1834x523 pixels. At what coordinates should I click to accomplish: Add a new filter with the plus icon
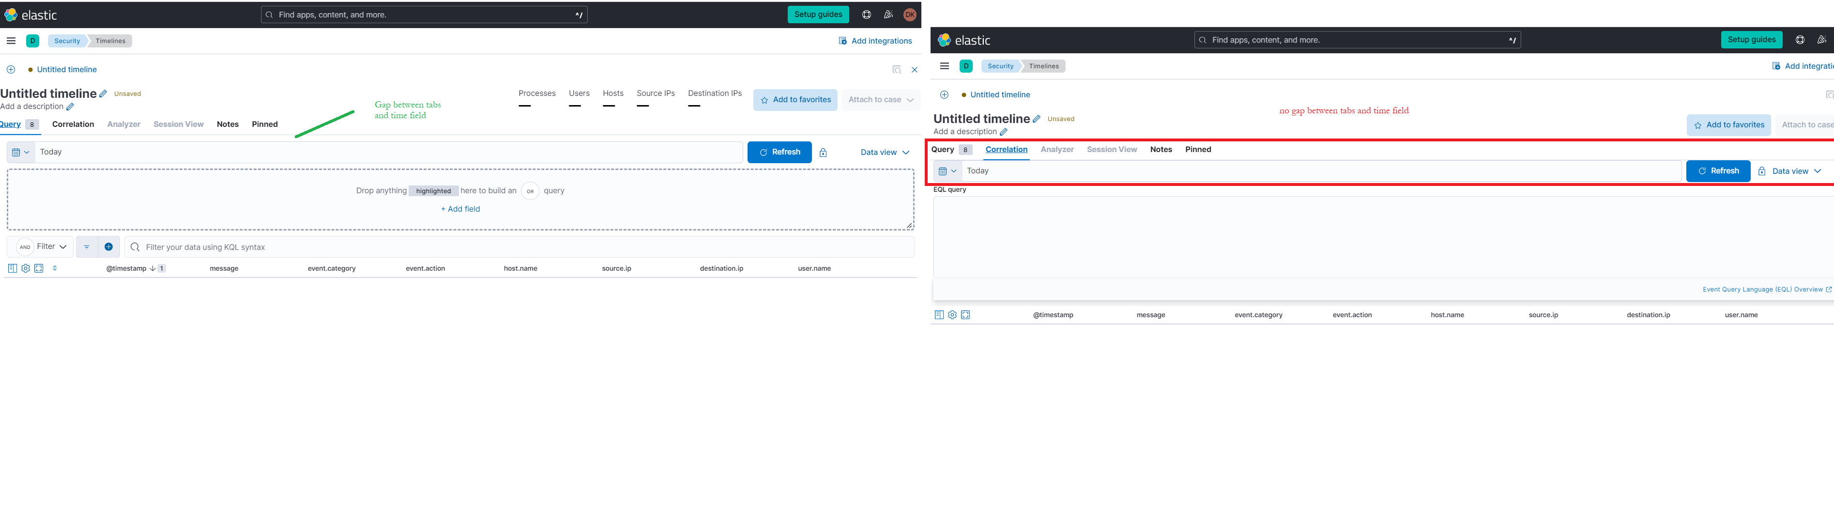click(107, 246)
